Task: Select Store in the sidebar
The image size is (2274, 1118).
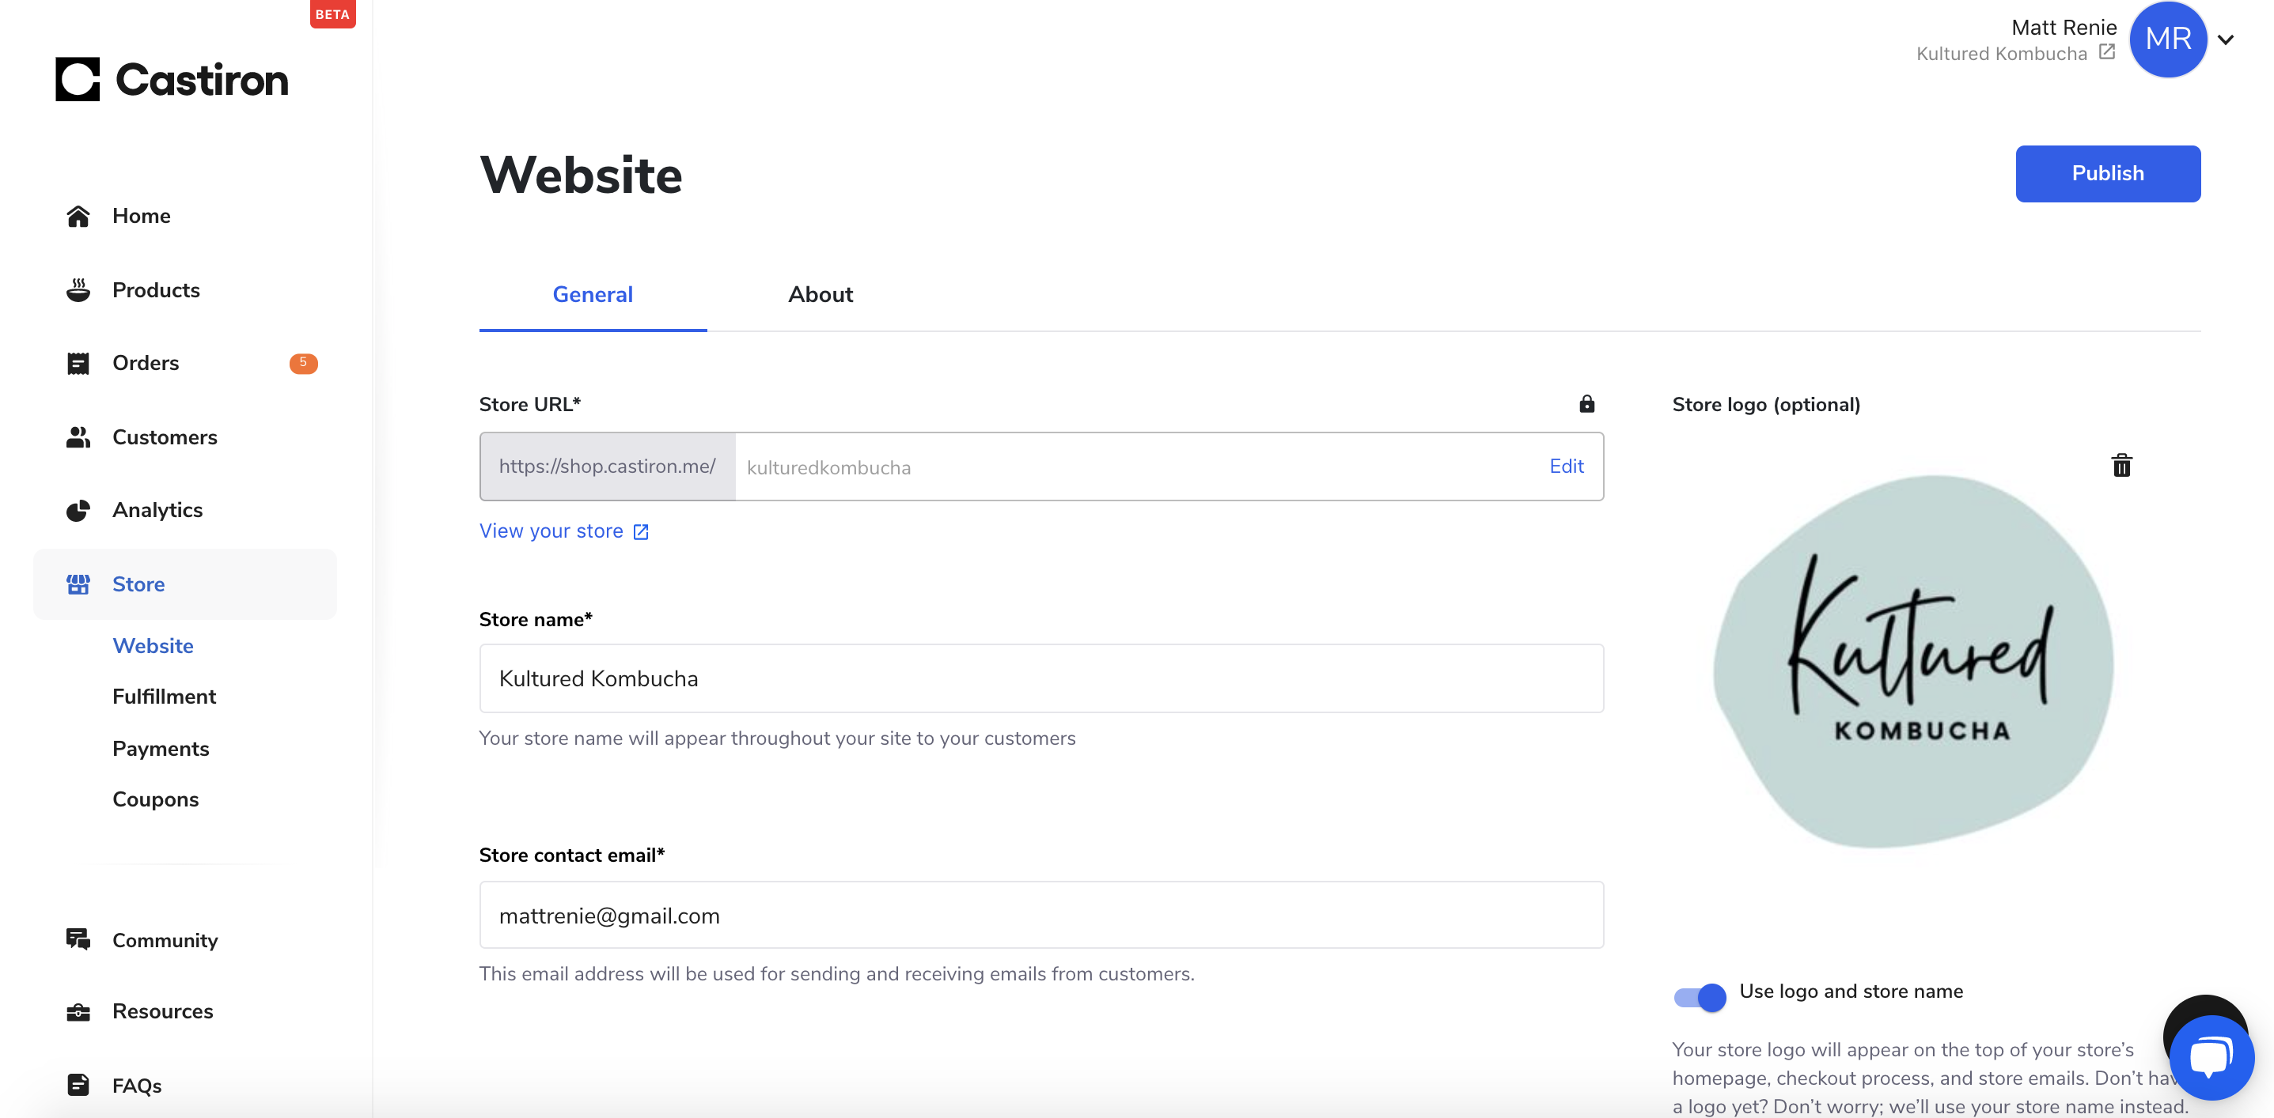Action: 184,584
